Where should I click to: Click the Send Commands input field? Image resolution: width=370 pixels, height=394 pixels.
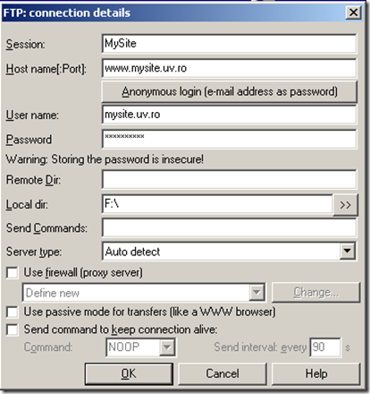[229, 228]
